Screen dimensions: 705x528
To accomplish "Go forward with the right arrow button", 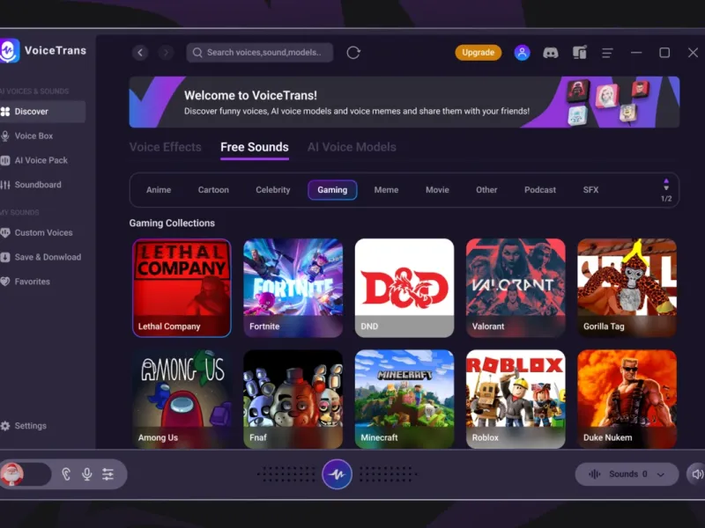I will click(x=166, y=53).
